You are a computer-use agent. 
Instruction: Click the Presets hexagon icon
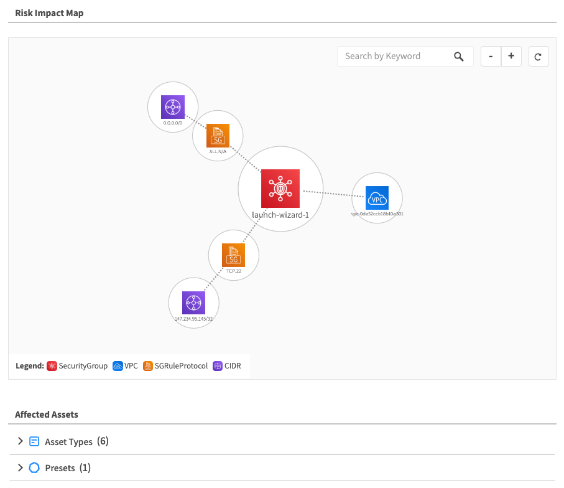pyautogui.click(x=35, y=467)
